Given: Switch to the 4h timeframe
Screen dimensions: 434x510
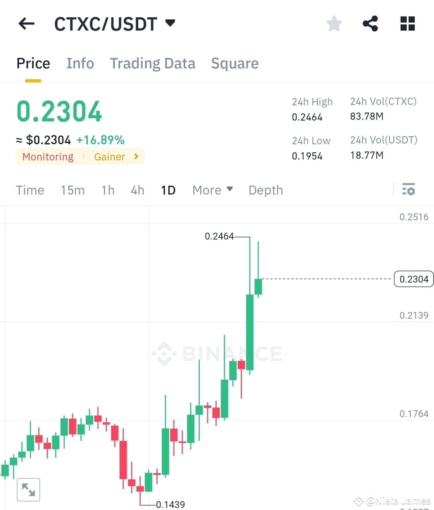Looking at the screenshot, I should click(137, 190).
